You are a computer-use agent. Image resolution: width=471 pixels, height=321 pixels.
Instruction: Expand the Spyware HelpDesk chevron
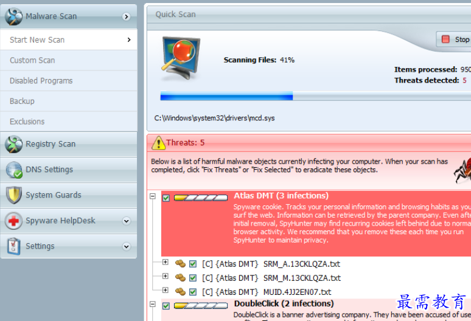click(x=127, y=221)
